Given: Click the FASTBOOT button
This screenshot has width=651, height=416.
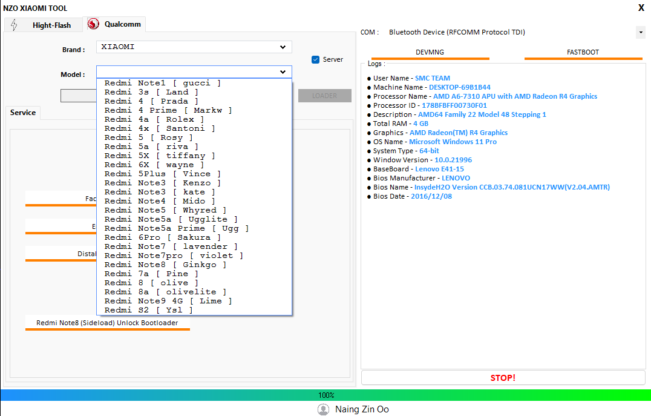Looking at the screenshot, I should 583,53.
